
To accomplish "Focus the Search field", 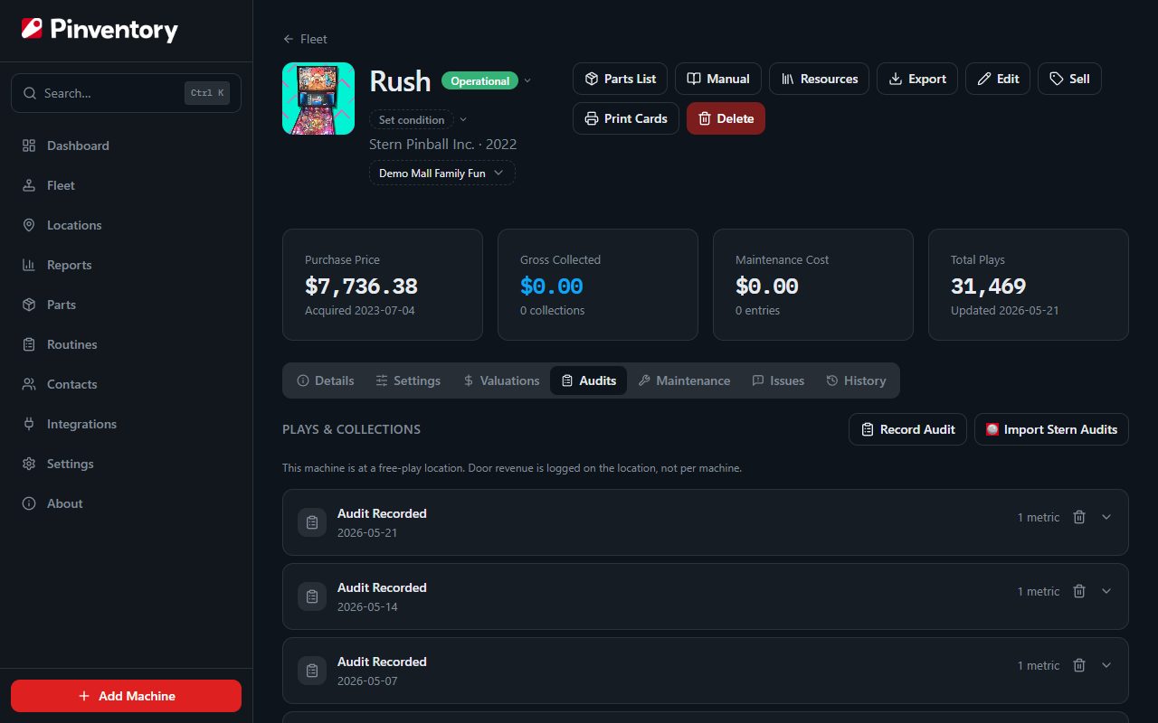I will 126,93.
